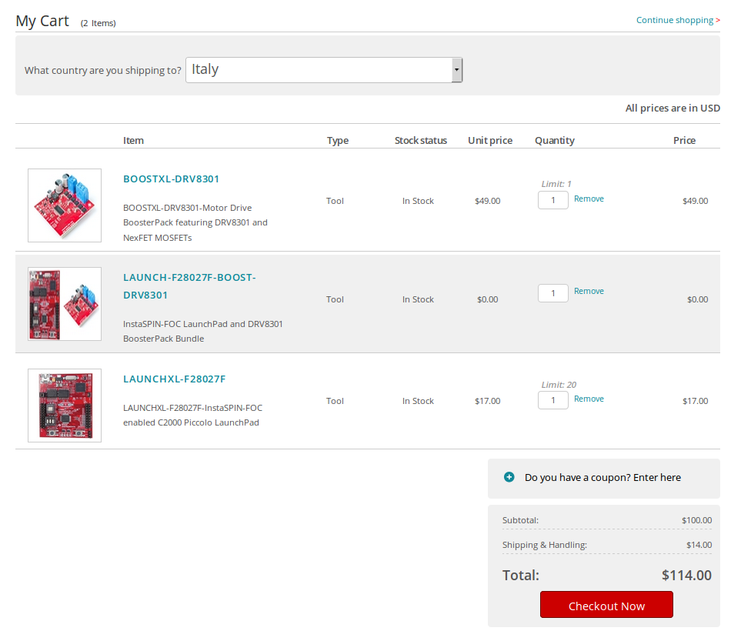Click the 'Unit price' column header
This screenshot has width=741, height=631.
tap(490, 140)
